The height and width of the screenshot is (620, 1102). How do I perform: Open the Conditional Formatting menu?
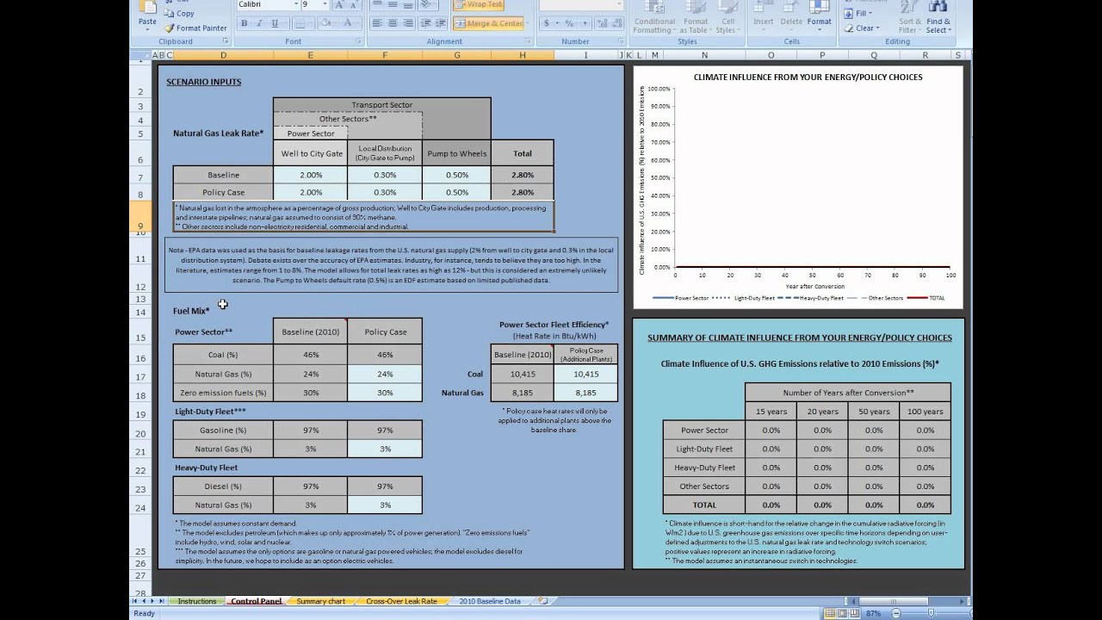coord(654,17)
